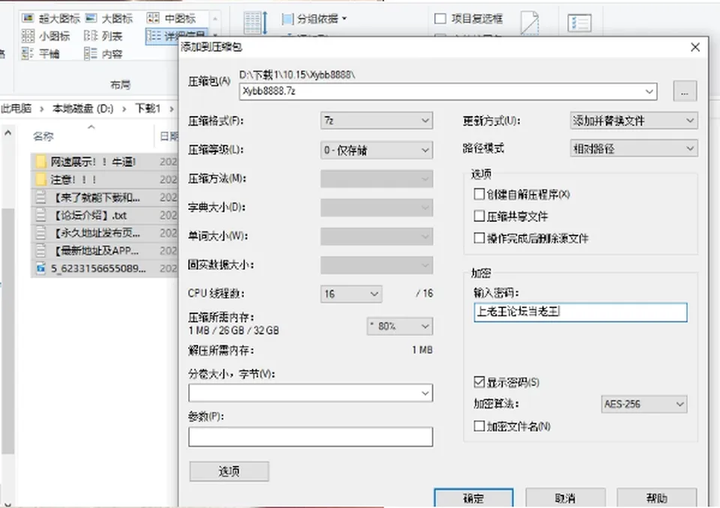The width and height of the screenshot is (720, 508).
Task: Open the CPU threads count dropdown
Action: (x=351, y=294)
